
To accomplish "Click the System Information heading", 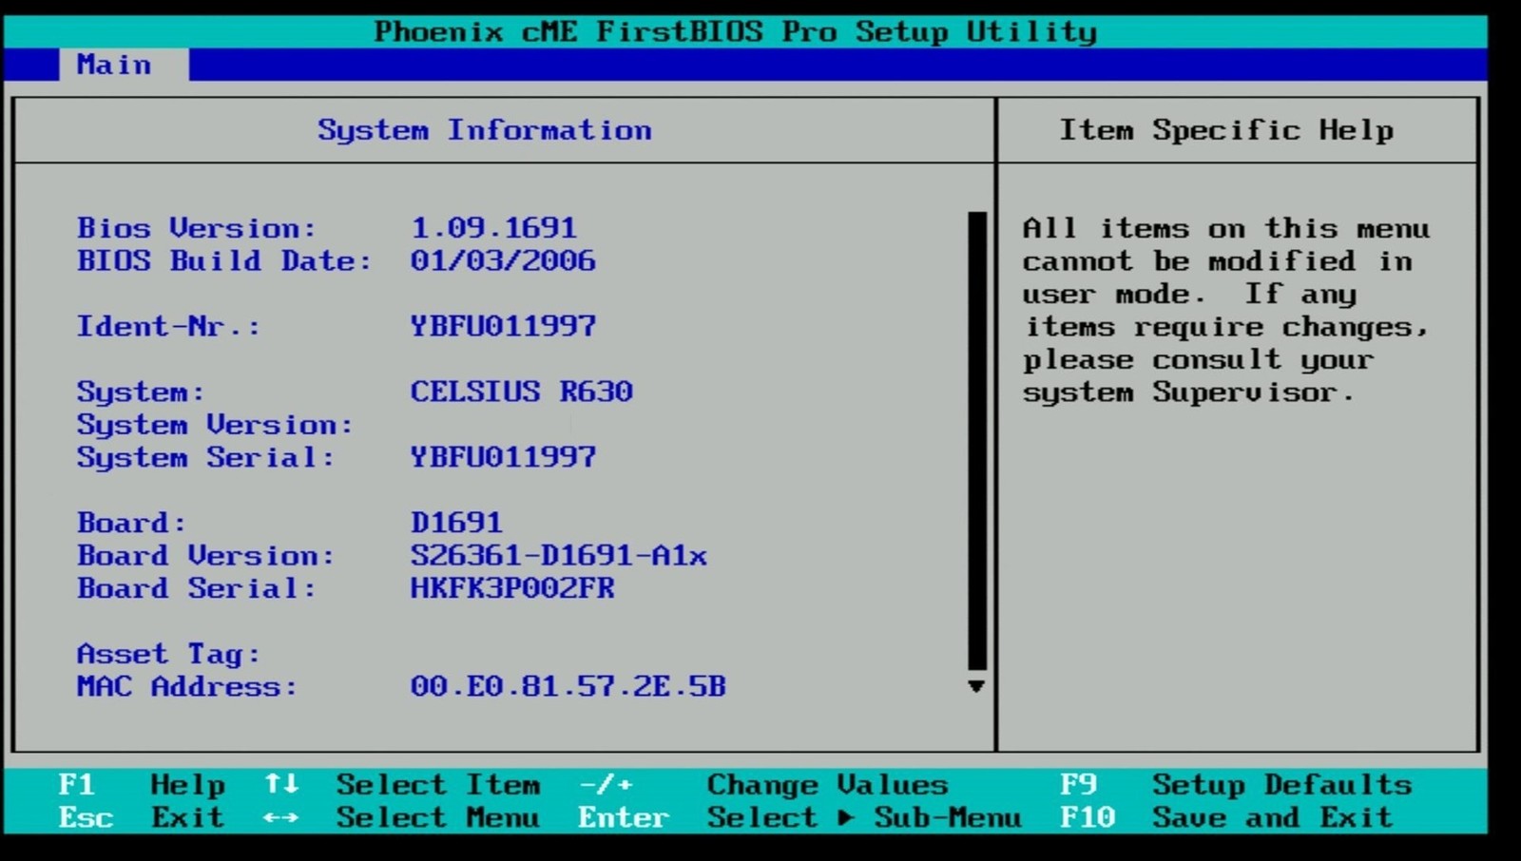I will (x=485, y=130).
